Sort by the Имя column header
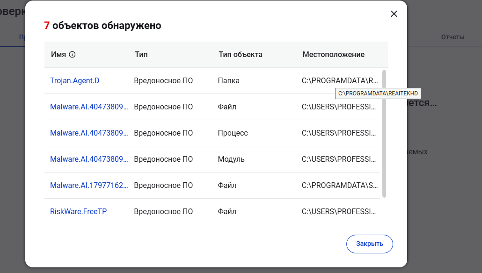The height and width of the screenshot is (273, 482). tap(58, 54)
